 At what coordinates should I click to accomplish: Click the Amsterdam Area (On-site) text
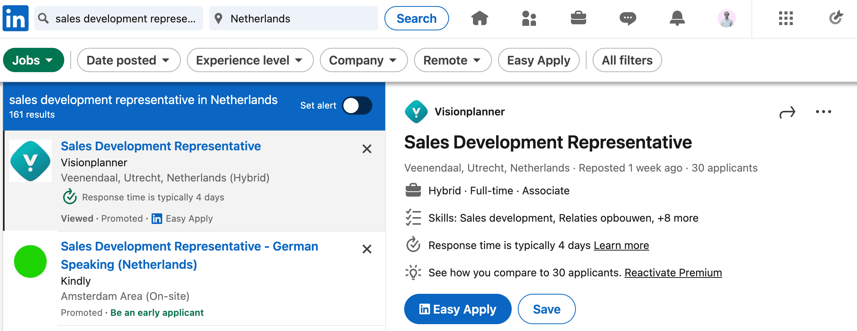pos(125,296)
